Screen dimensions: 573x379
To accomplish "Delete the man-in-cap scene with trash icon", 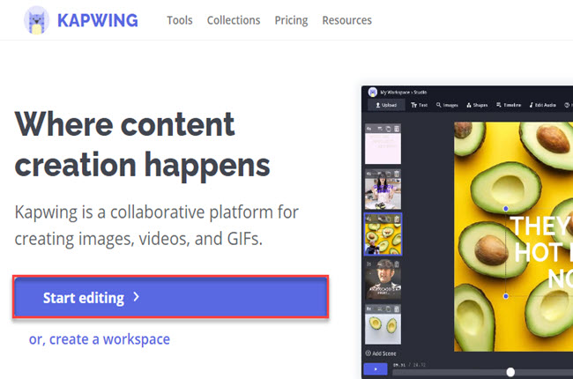I will point(397,264).
